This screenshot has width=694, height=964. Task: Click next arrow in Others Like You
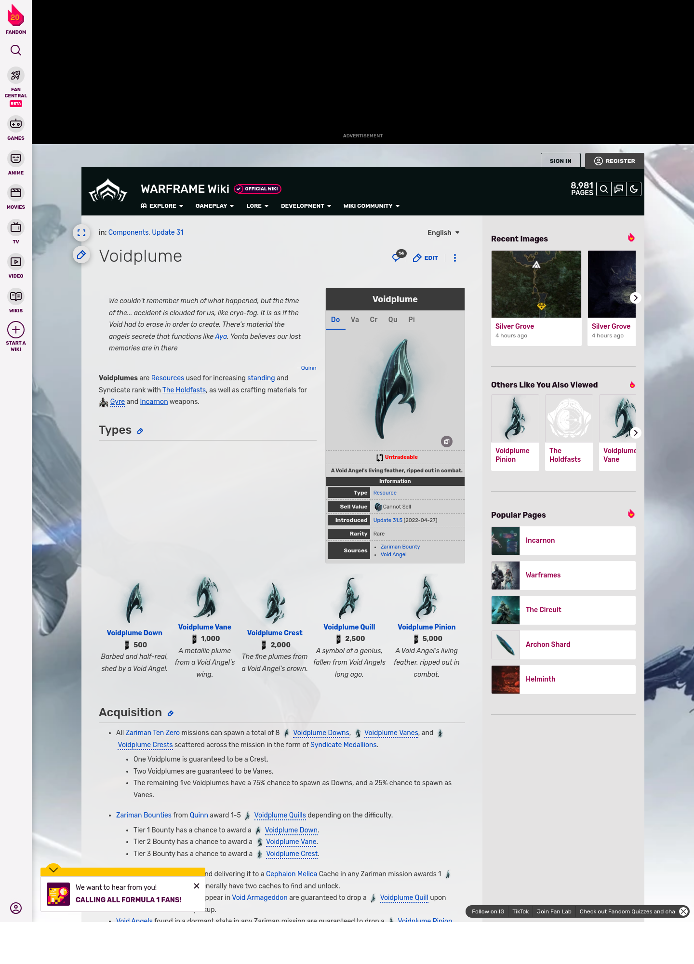tap(635, 433)
